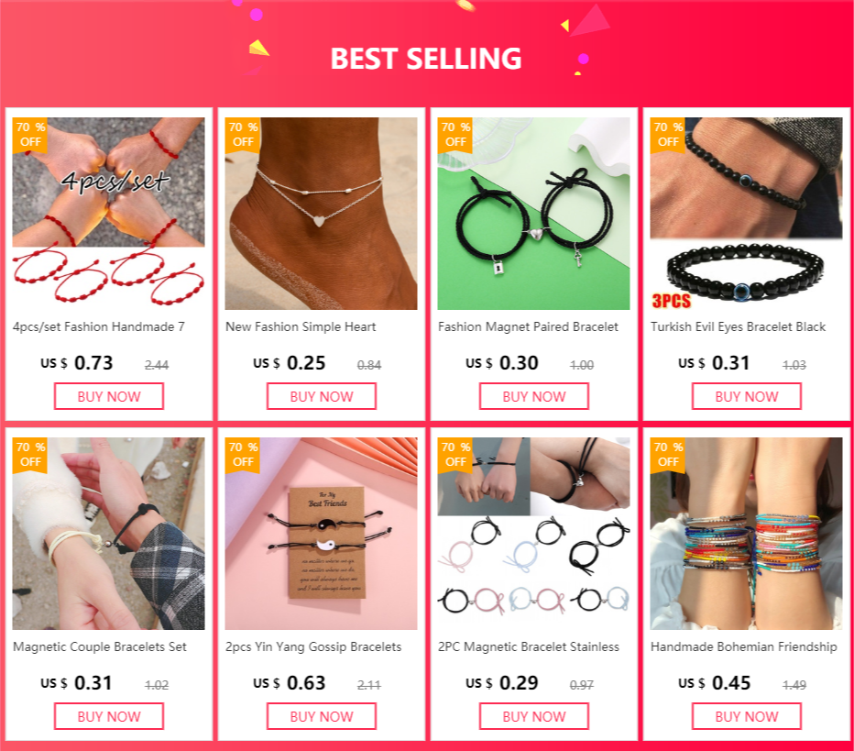Screen dimensions: 854x751
Task: Click the Yin Yang best friends bracelet image
Action: tap(321, 534)
